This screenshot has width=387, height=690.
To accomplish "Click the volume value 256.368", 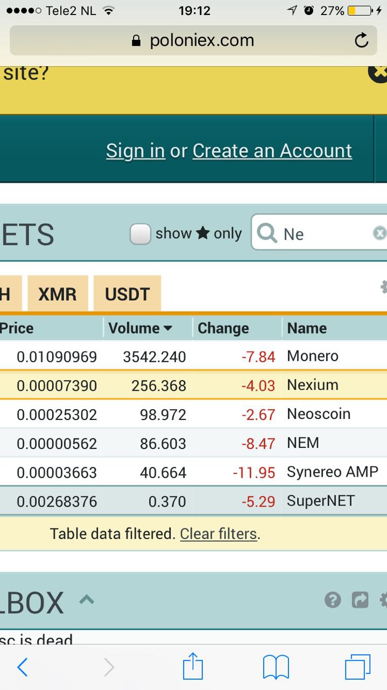I will pyautogui.click(x=159, y=386).
